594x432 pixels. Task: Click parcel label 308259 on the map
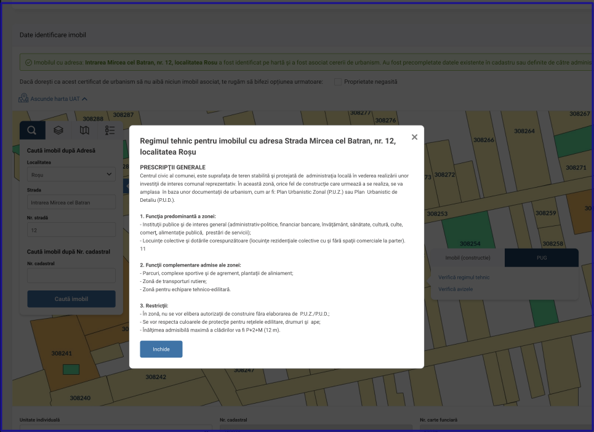click(x=545, y=213)
